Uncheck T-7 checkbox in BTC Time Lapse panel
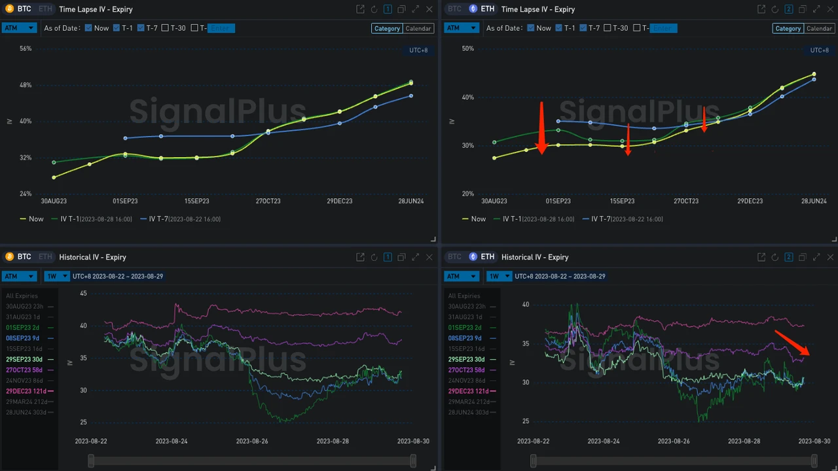The width and height of the screenshot is (838, 471). 141,28
